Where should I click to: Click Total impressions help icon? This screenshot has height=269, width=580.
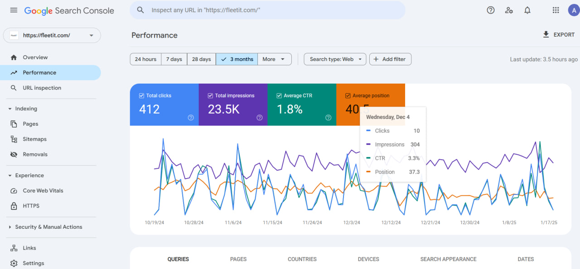point(260,118)
